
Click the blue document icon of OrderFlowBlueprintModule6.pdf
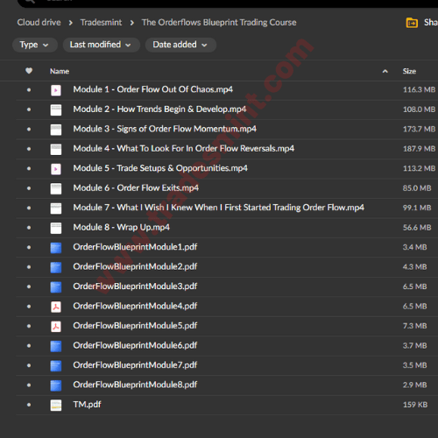click(56, 346)
